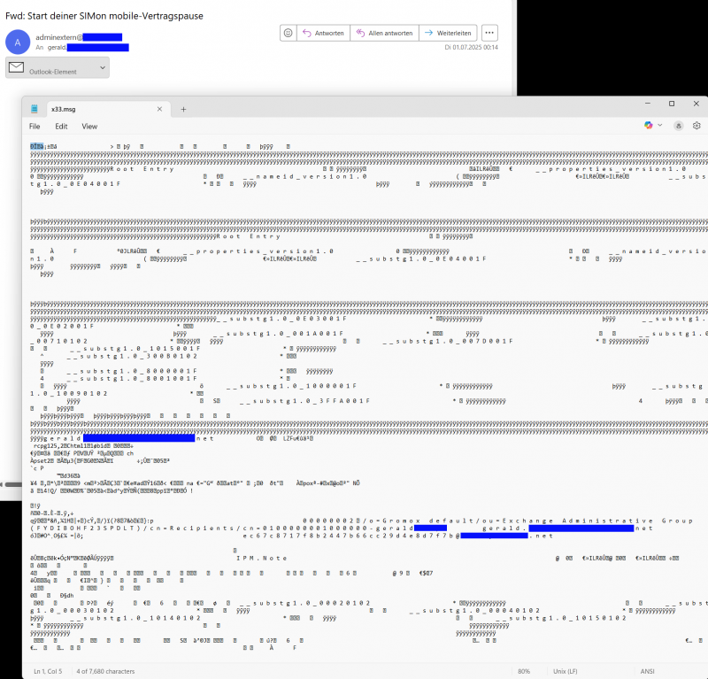Click the 80% zoom level indicator

click(x=524, y=670)
